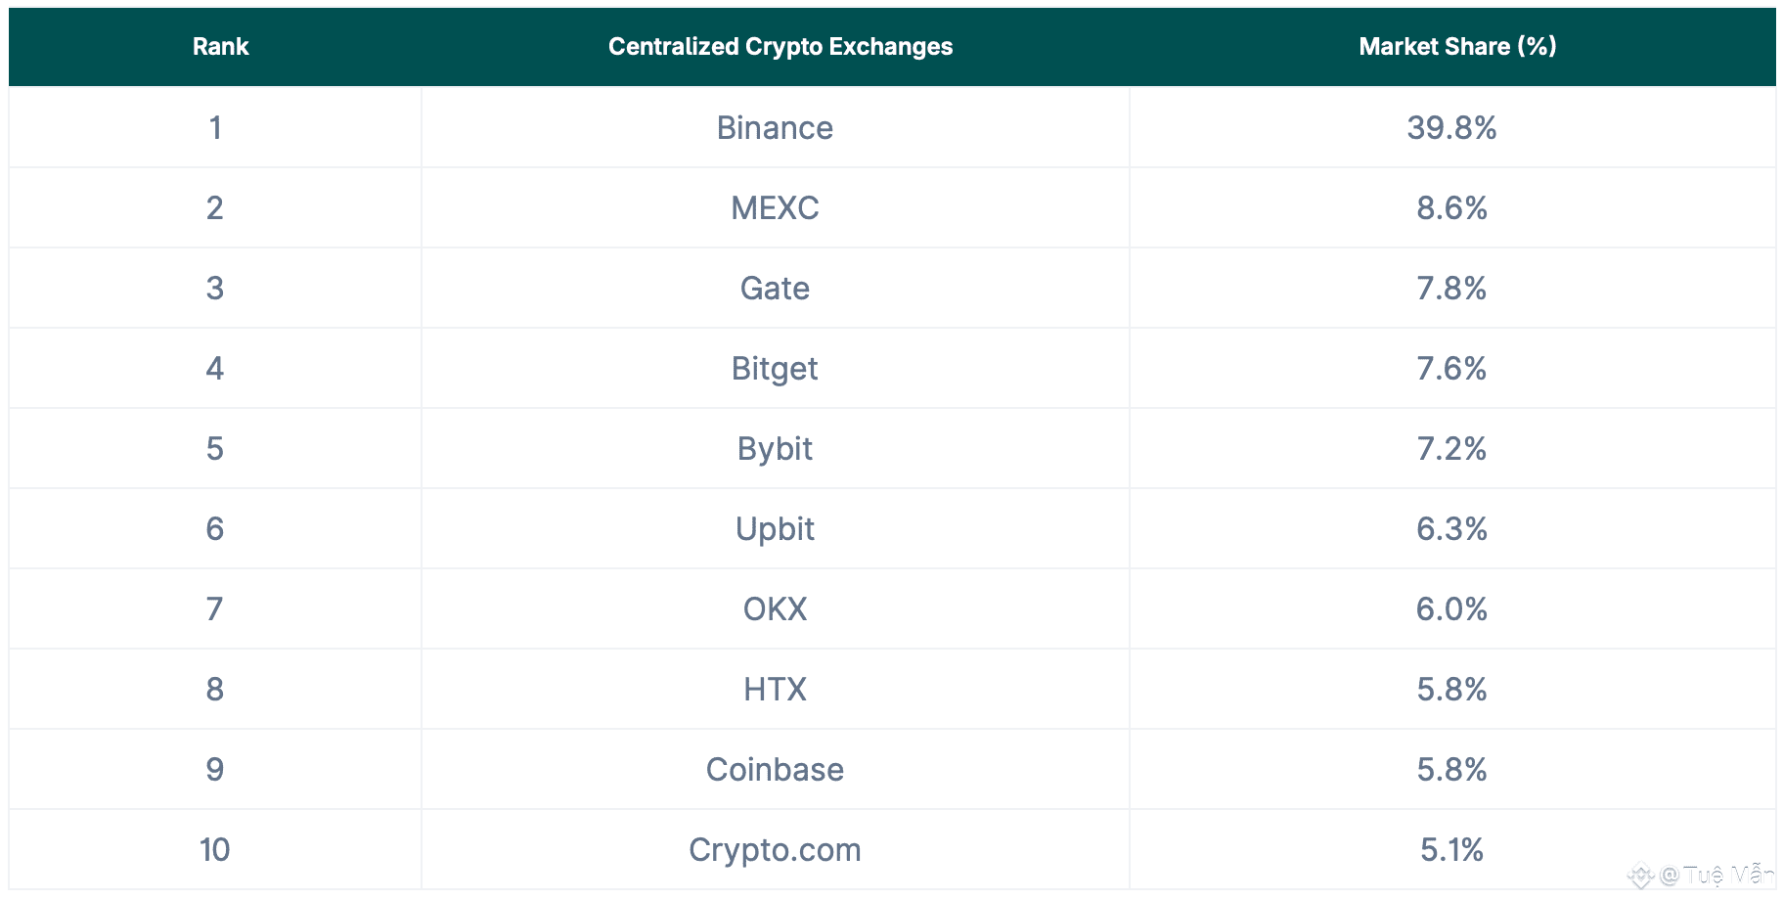The height and width of the screenshot is (900, 1783).
Task: Click the Market Share (%) header
Action: tap(1456, 47)
